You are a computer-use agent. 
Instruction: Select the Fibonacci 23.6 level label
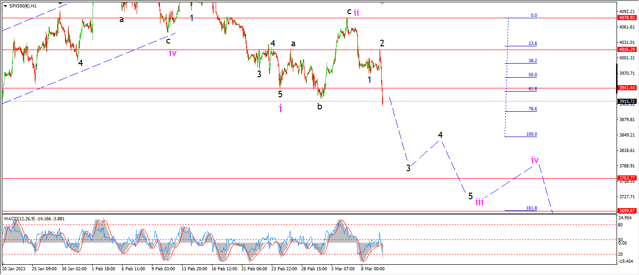point(532,43)
